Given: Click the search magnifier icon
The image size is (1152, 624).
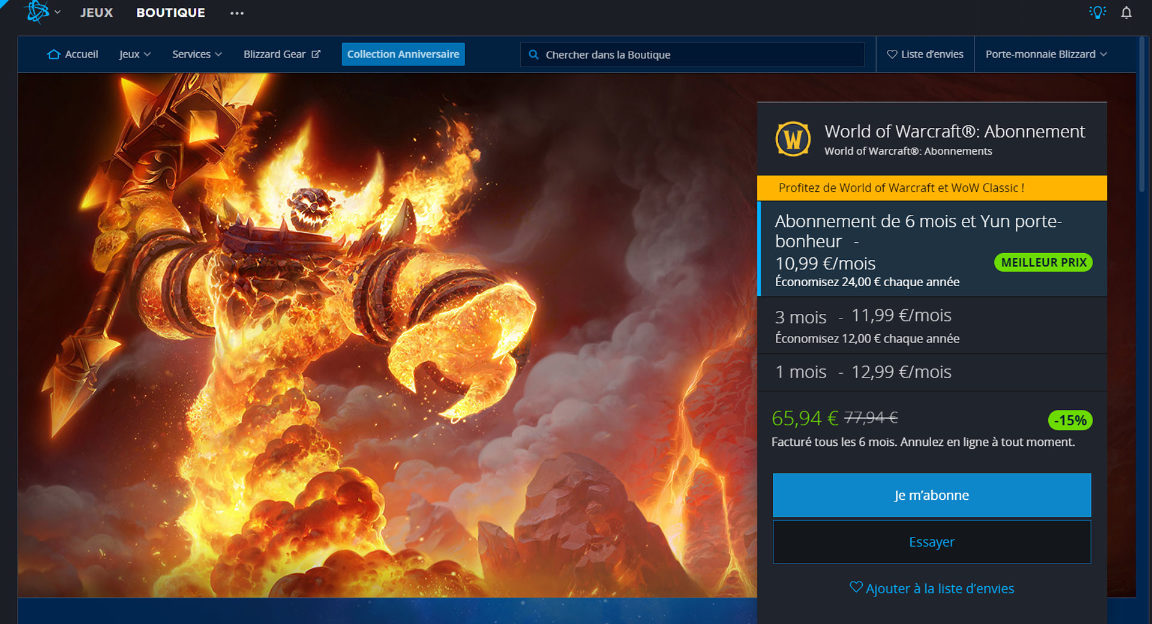Looking at the screenshot, I should coord(533,55).
